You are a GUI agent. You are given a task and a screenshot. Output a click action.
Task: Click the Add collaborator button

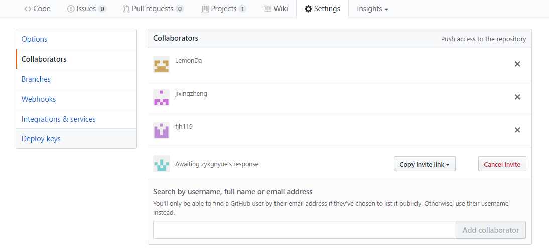(490, 230)
